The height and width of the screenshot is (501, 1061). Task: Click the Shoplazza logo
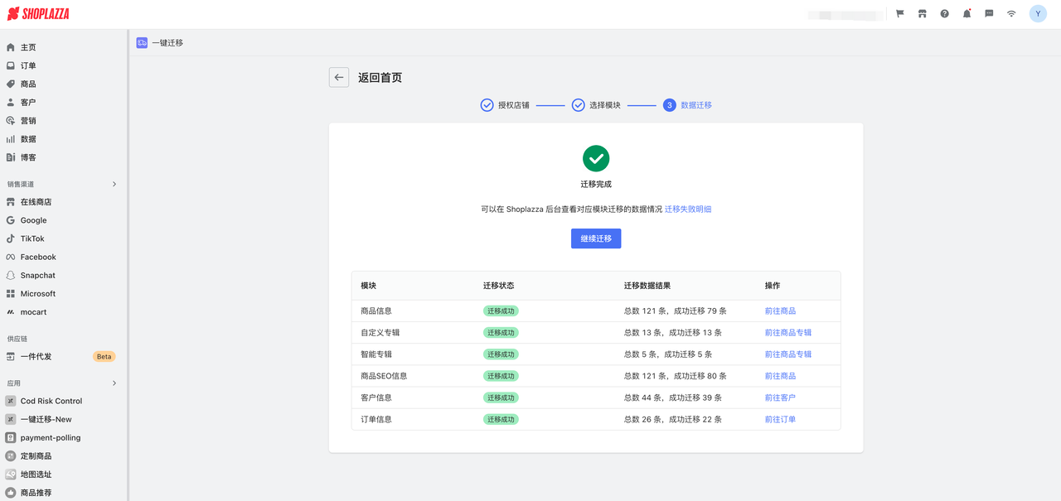click(39, 14)
